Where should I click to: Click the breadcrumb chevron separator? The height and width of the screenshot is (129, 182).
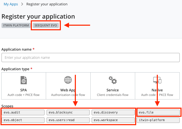point(22,4)
